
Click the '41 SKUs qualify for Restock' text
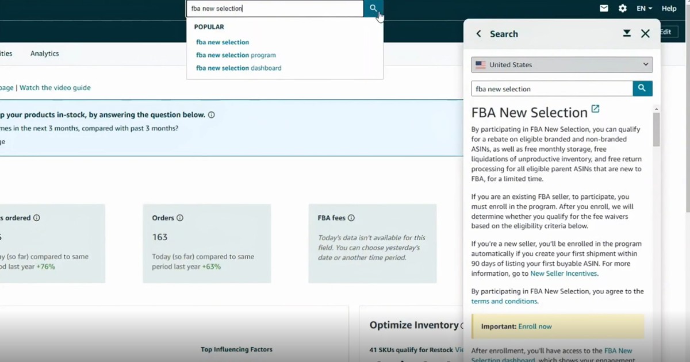click(411, 349)
